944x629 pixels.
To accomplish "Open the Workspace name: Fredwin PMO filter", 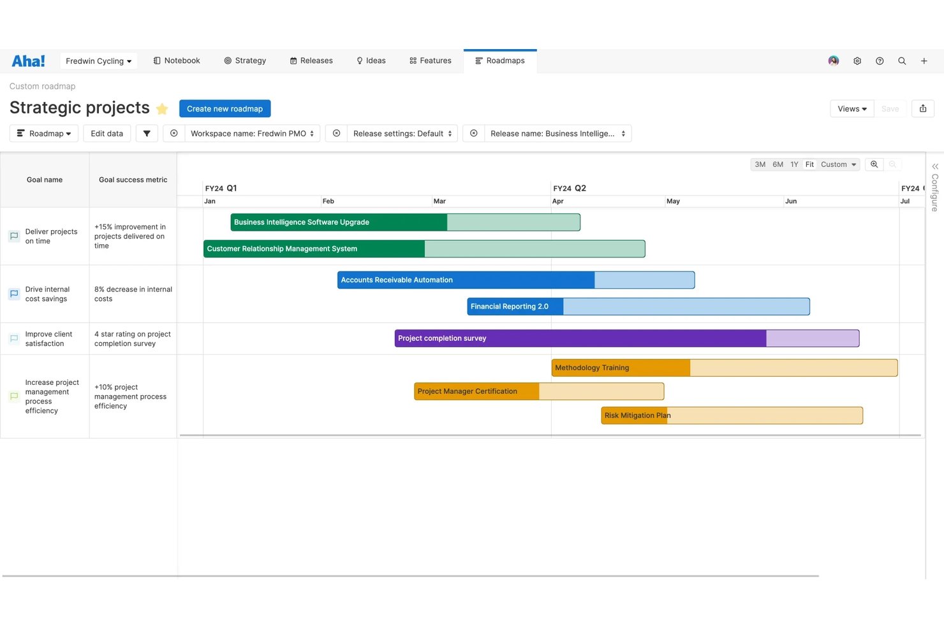I will [x=252, y=134].
